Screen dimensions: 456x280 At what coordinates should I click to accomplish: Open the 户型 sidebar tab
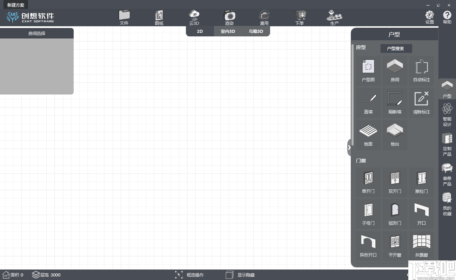pos(447,89)
